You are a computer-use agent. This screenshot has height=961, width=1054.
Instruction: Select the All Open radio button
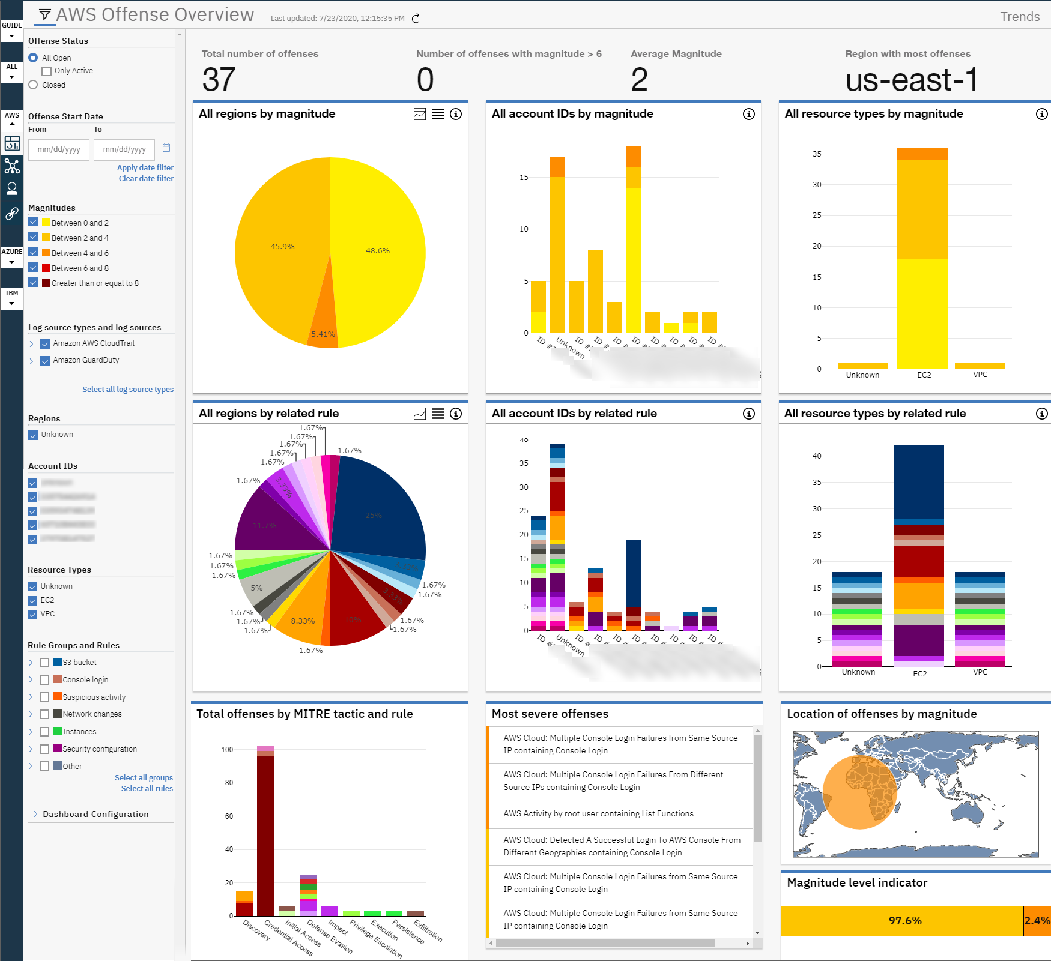pyautogui.click(x=34, y=58)
